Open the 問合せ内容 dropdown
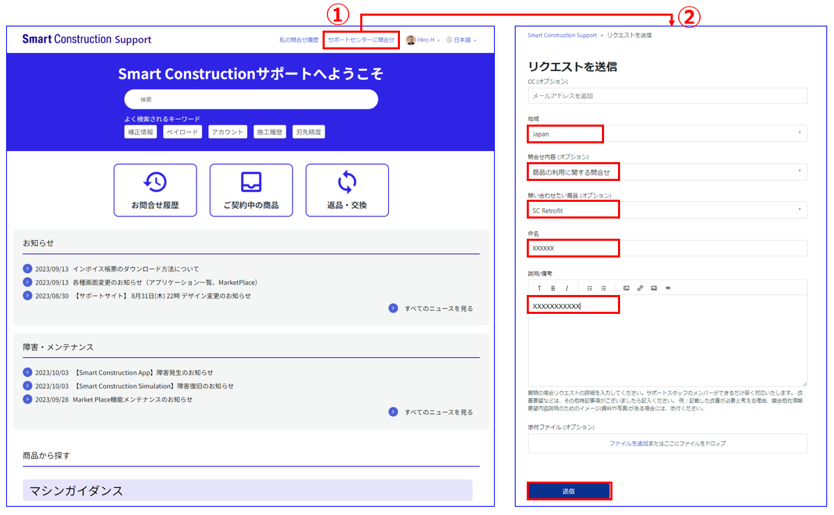Viewport: 834px width, 515px height. [x=667, y=172]
